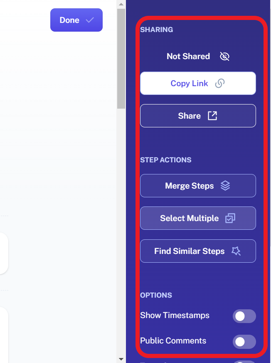Activate Select Multiple mode label
Image resolution: width=271 pixels, height=363 pixels.
189,218
